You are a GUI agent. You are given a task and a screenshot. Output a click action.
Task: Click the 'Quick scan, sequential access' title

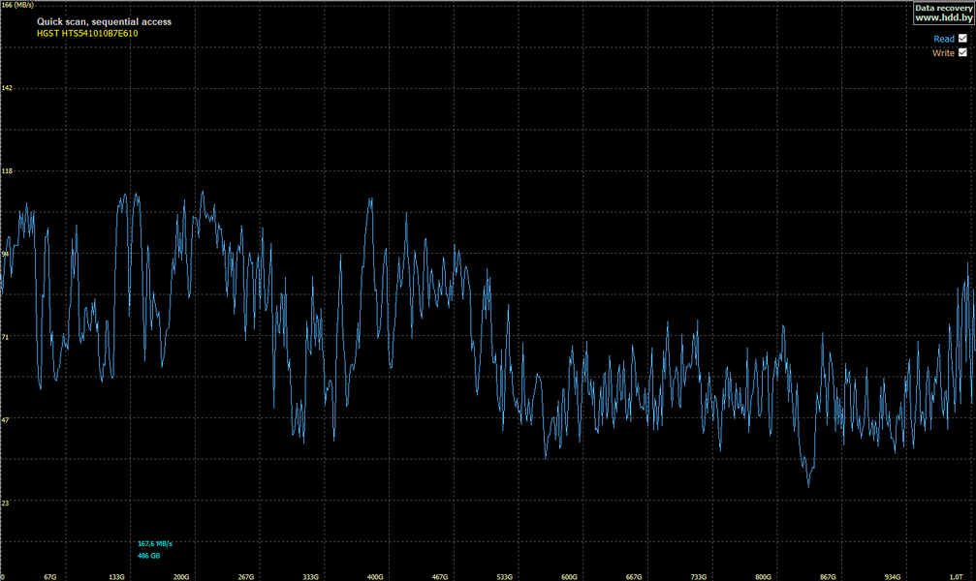pos(104,21)
